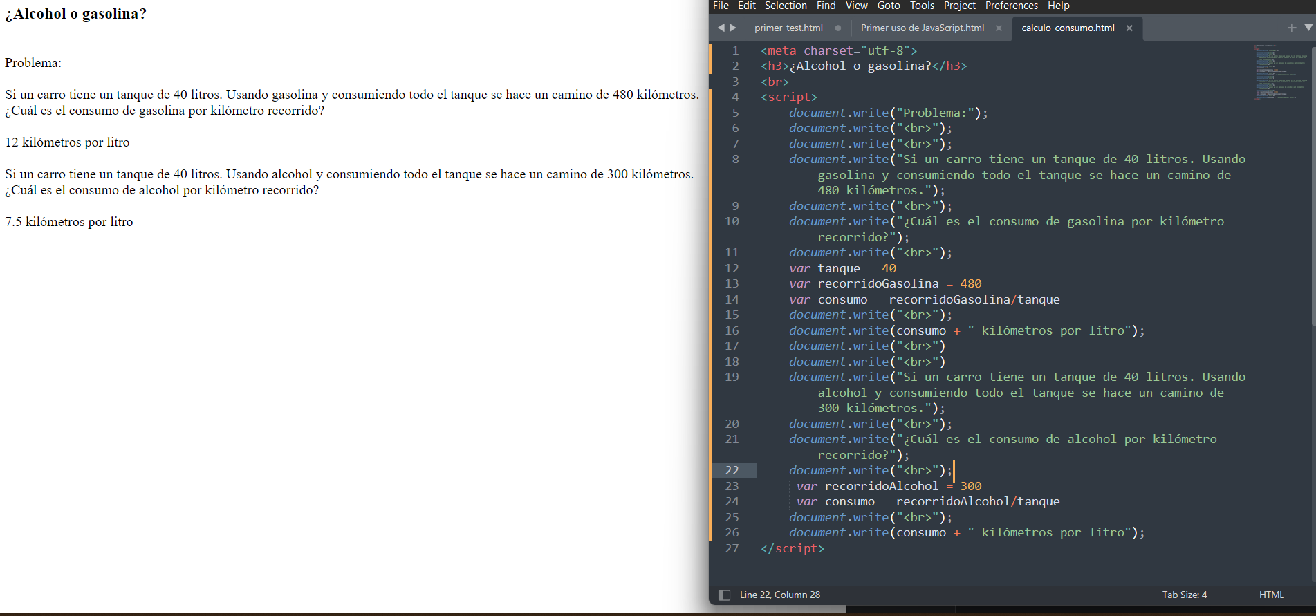Switch to Primer uso de JavaScript.html tab
Screen dimensions: 1316x616
tap(922, 28)
